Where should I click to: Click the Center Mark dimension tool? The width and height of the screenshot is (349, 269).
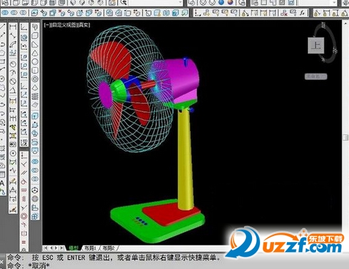pos(13,153)
